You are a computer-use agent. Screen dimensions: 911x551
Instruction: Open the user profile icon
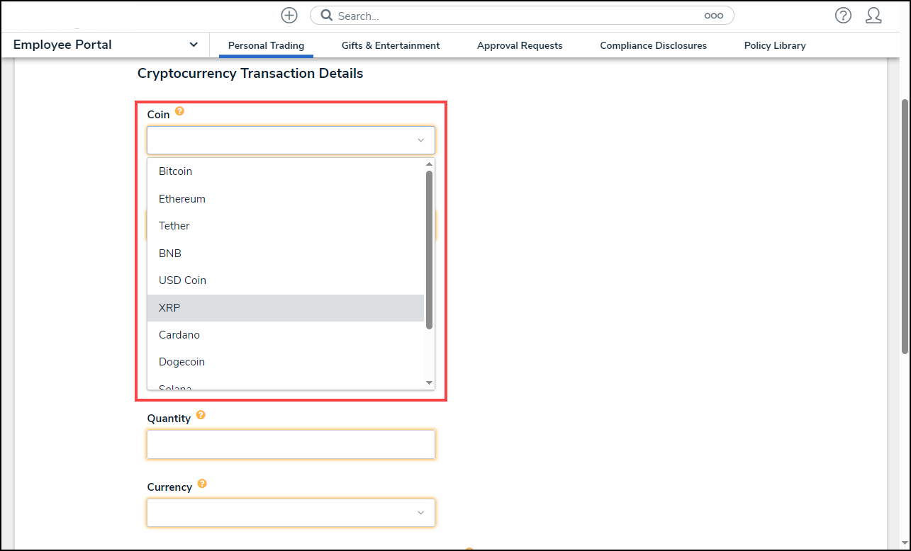[873, 16]
